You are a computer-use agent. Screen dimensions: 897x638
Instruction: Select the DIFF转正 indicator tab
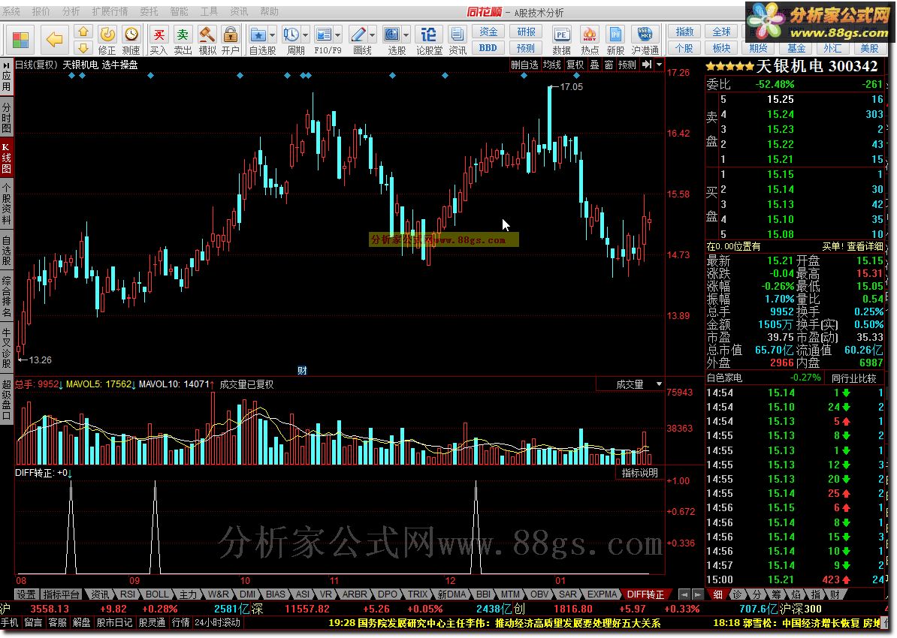(646, 594)
